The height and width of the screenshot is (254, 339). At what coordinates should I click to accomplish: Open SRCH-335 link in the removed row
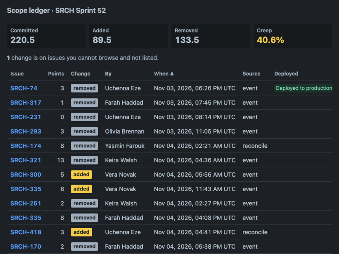click(26, 218)
